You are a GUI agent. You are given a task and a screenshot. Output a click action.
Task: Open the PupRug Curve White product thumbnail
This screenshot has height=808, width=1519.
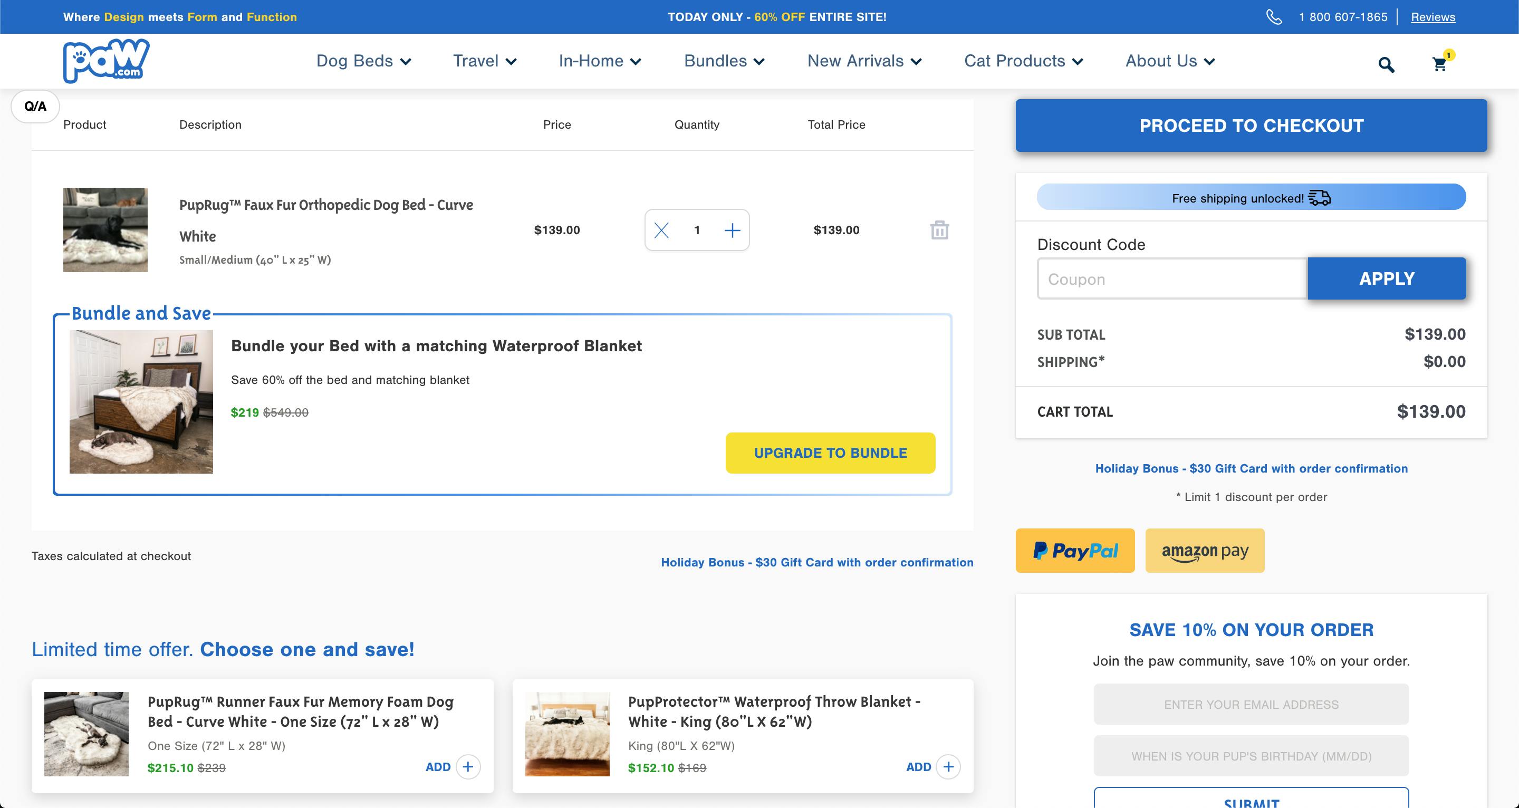pos(105,230)
